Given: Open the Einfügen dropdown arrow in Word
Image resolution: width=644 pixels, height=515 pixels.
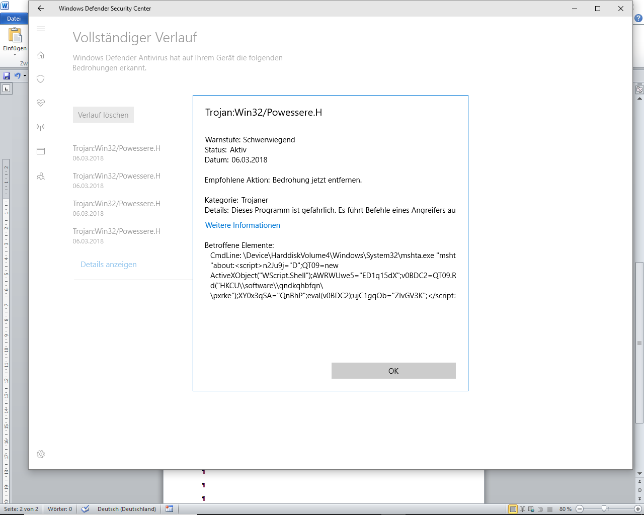Looking at the screenshot, I should coord(15,55).
